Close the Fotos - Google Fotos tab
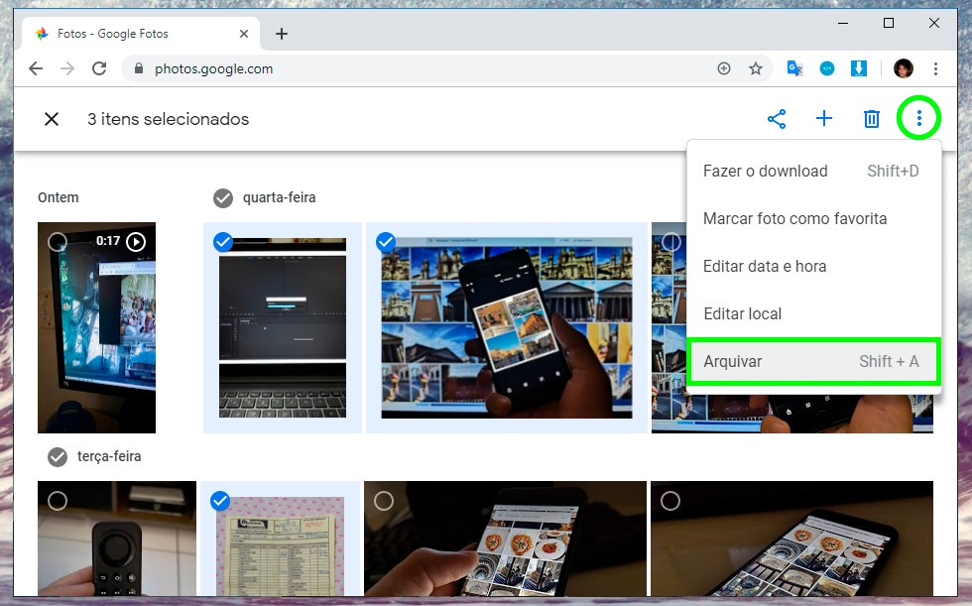This screenshot has width=972, height=606. pos(244,34)
